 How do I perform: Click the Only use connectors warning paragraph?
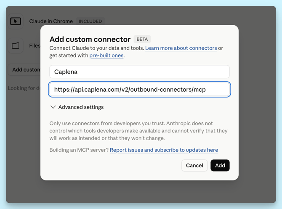[x=138, y=131]
